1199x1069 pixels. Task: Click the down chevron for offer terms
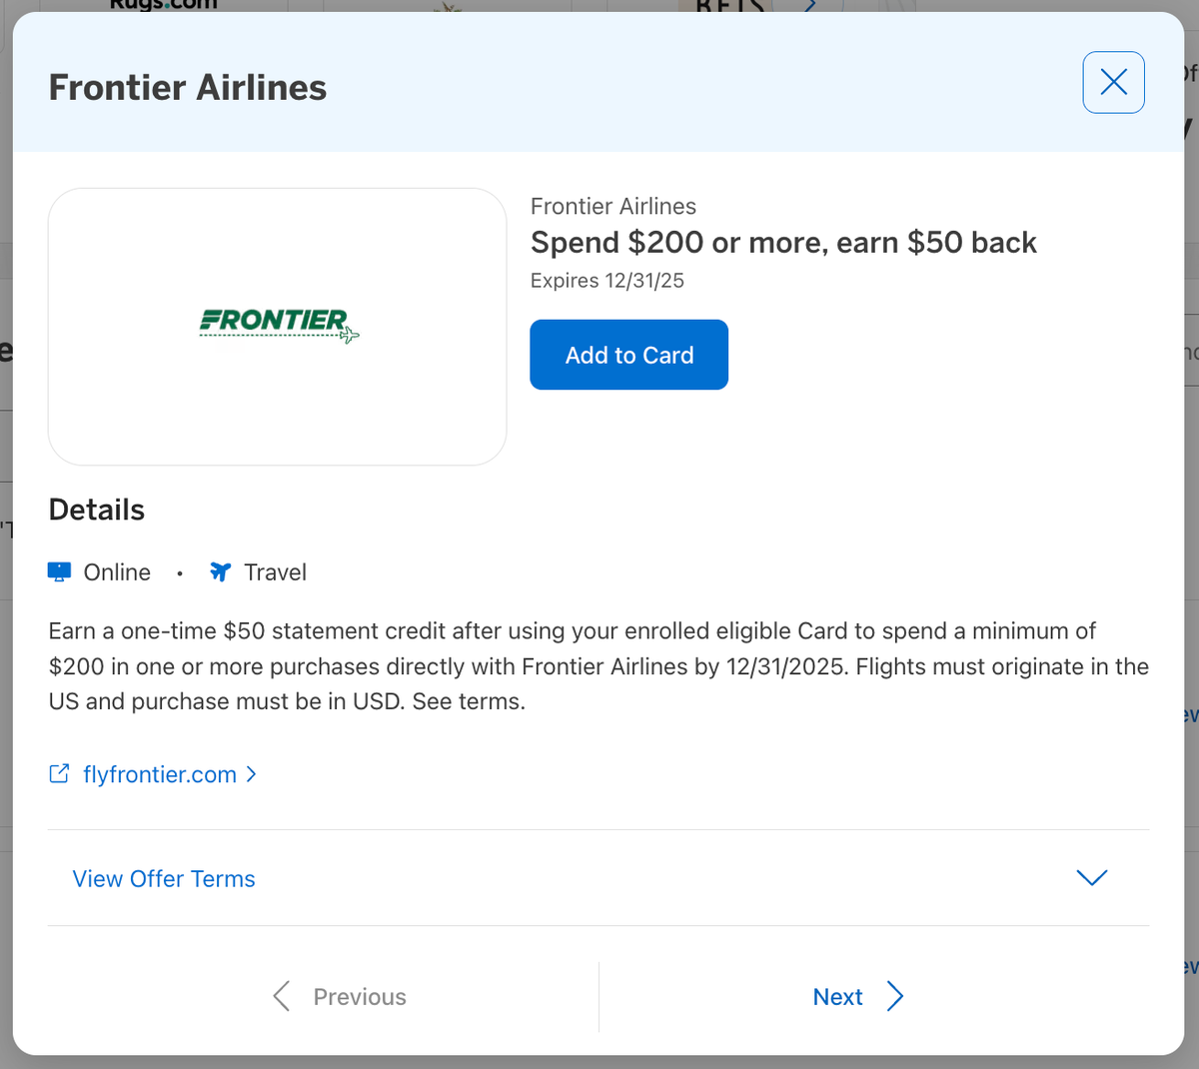click(x=1091, y=877)
